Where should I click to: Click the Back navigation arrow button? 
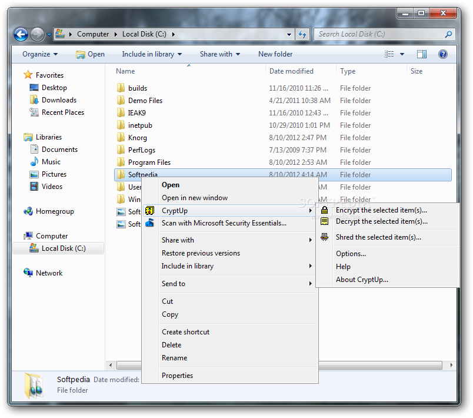(21, 34)
